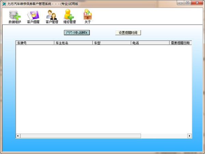Open the 关于 about icon

(x=87, y=16)
